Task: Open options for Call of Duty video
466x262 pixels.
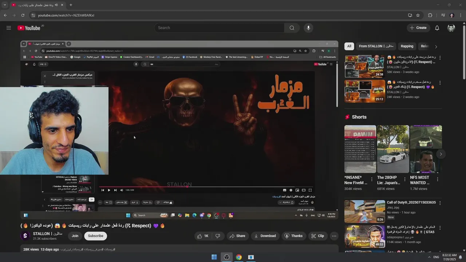Action: [x=440, y=203]
